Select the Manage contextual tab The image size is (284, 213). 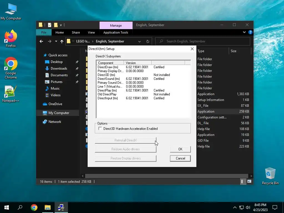[116, 25]
